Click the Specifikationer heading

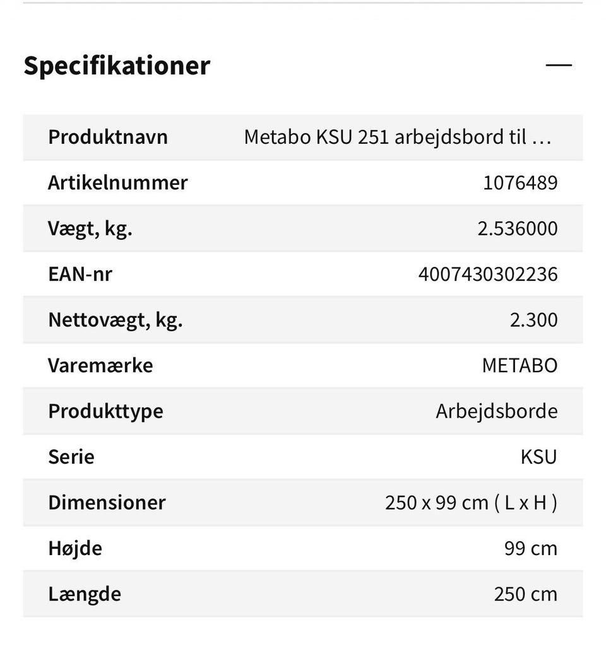coord(117,66)
